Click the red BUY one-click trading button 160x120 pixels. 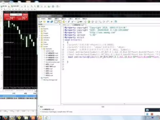(22, 17)
